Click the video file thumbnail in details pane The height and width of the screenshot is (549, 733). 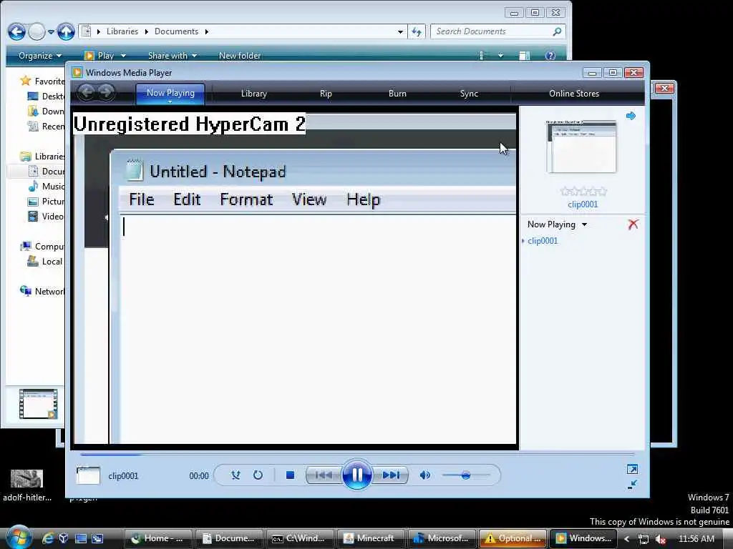(39, 404)
